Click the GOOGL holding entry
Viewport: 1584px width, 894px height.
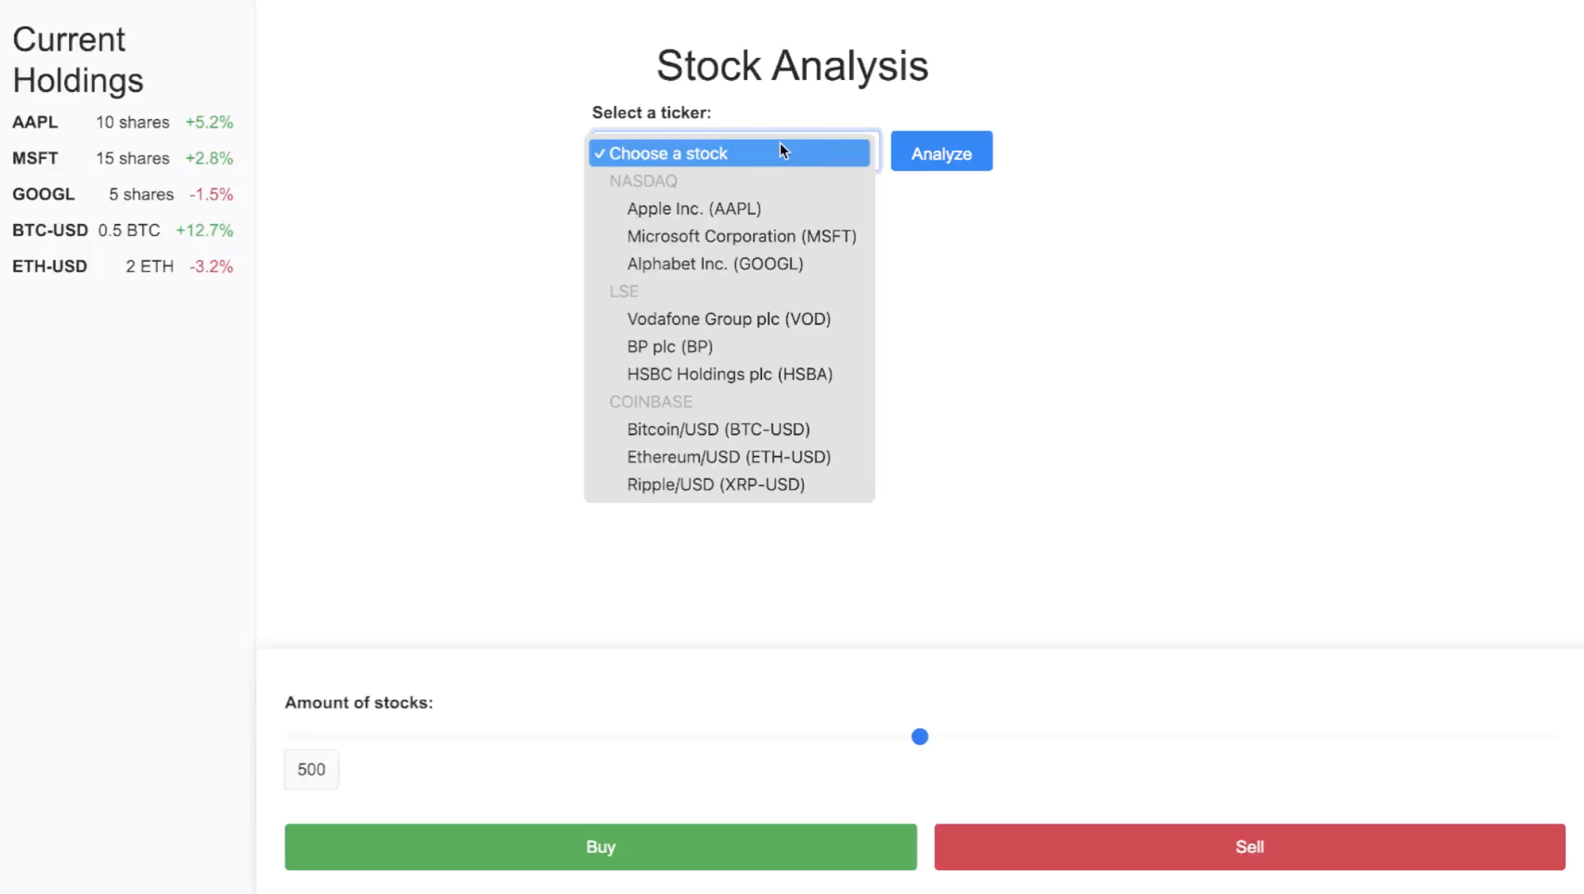point(122,195)
